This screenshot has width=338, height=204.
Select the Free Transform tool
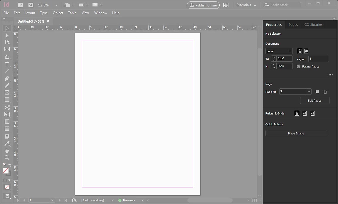[7, 114]
